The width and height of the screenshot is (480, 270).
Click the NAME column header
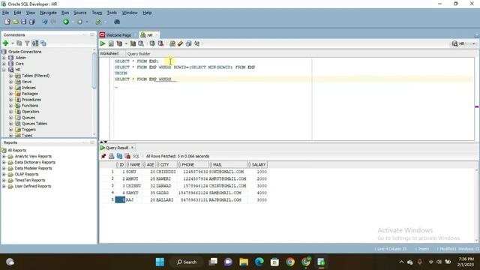133,165
